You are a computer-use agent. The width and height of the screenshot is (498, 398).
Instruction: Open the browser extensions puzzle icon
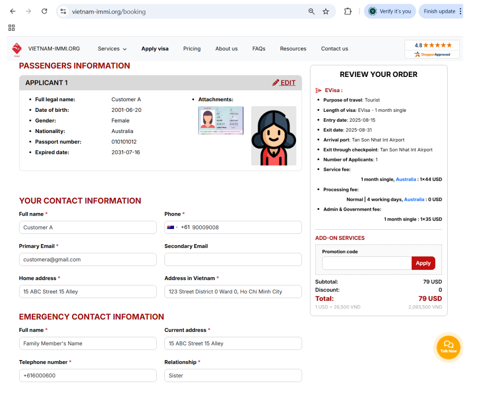(x=348, y=11)
